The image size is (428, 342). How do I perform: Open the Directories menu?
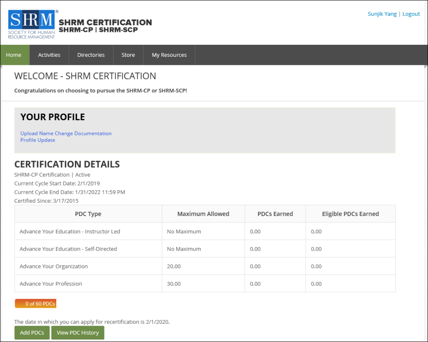pyautogui.click(x=91, y=55)
